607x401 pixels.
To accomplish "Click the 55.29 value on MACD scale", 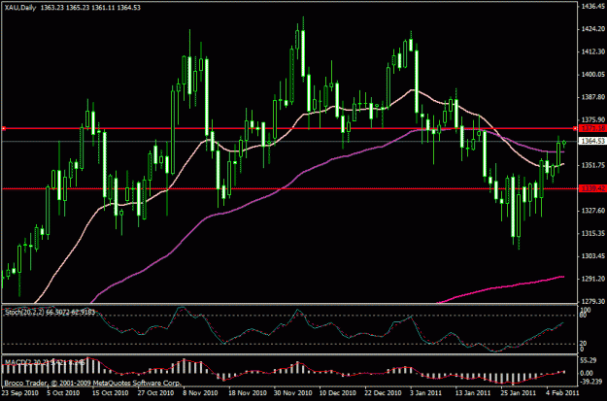I will pos(589,361).
